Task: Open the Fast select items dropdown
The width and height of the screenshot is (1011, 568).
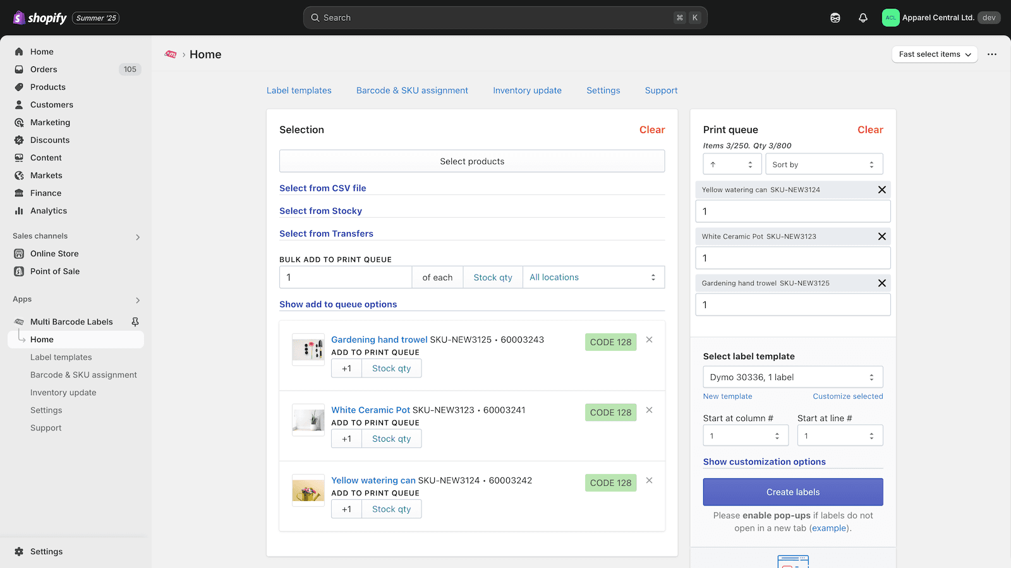Action: point(934,54)
